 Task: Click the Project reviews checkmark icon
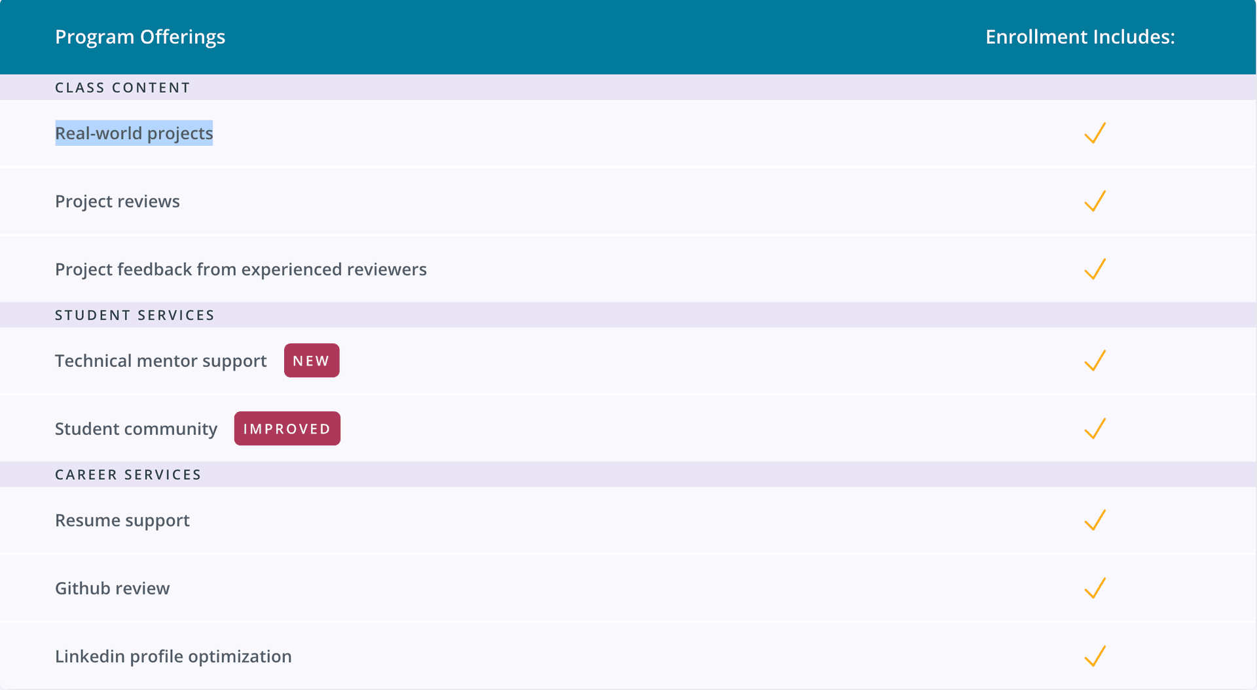pos(1095,201)
